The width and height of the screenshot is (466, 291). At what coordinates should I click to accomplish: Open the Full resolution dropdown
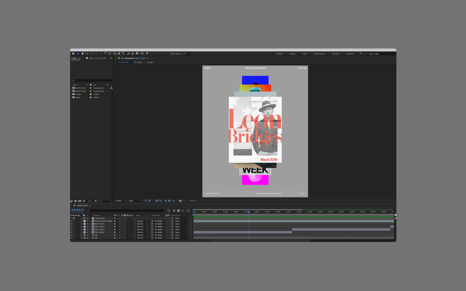coord(135,201)
